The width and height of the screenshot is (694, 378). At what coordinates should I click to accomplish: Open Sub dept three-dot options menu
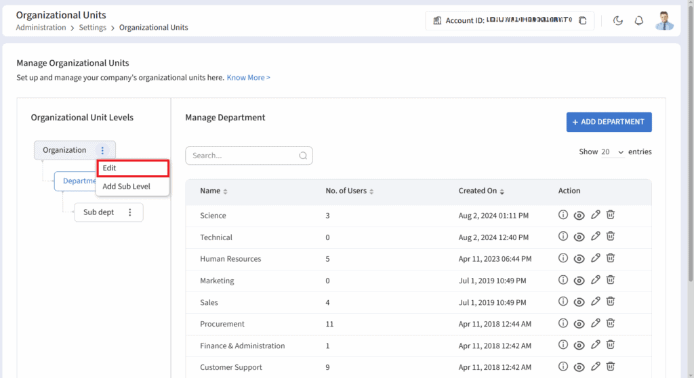click(x=130, y=212)
